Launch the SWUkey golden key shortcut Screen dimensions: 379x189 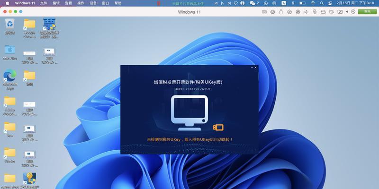point(29,179)
